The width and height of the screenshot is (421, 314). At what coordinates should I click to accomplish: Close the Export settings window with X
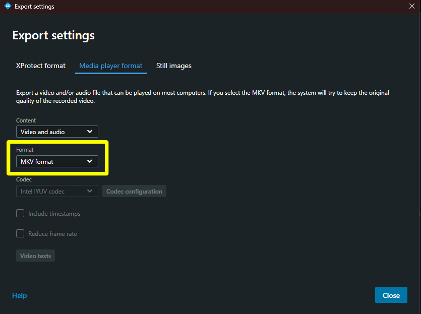411,7
